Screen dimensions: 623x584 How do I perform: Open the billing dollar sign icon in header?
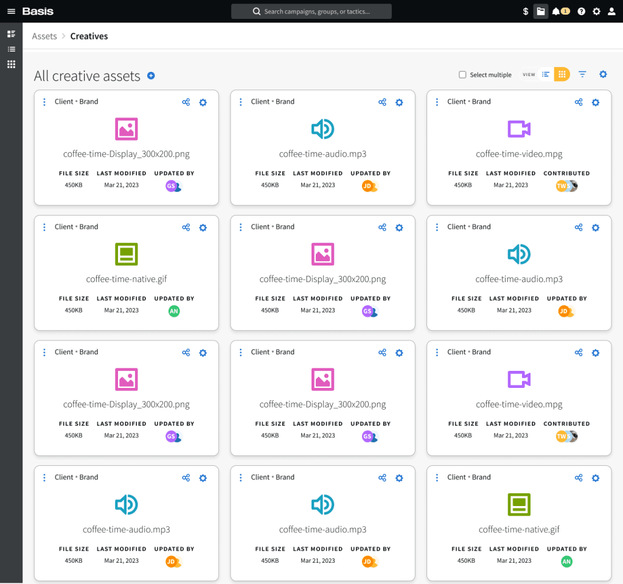pyautogui.click(x=526, y=12)
